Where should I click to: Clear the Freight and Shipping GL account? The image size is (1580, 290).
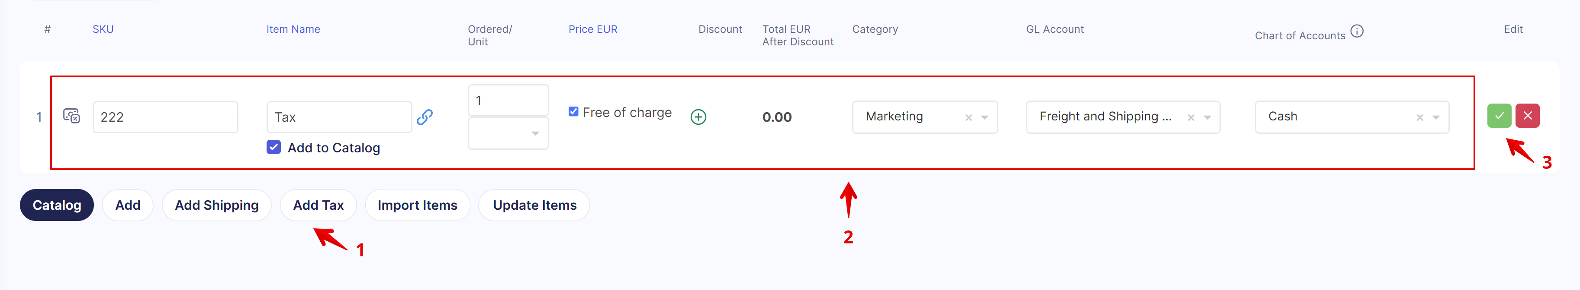(x=1191, y=117)
